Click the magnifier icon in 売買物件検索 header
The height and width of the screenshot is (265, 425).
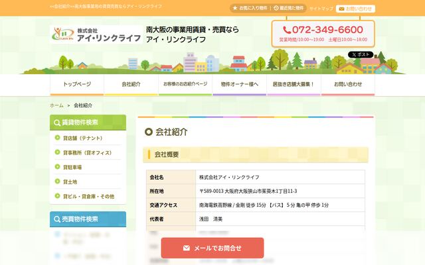(57, 219)
